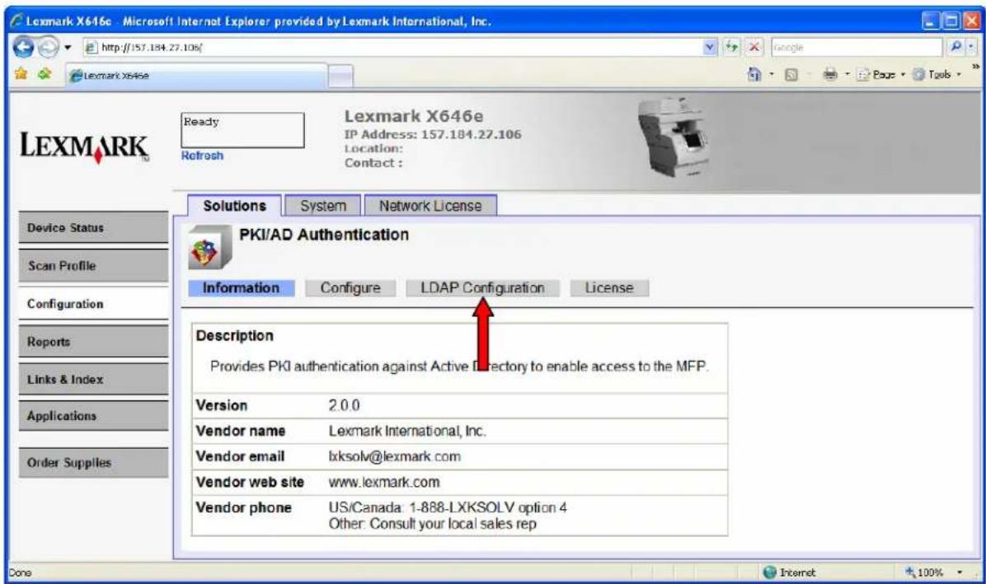Click the www.lexmark.com vendor web site

384,482
